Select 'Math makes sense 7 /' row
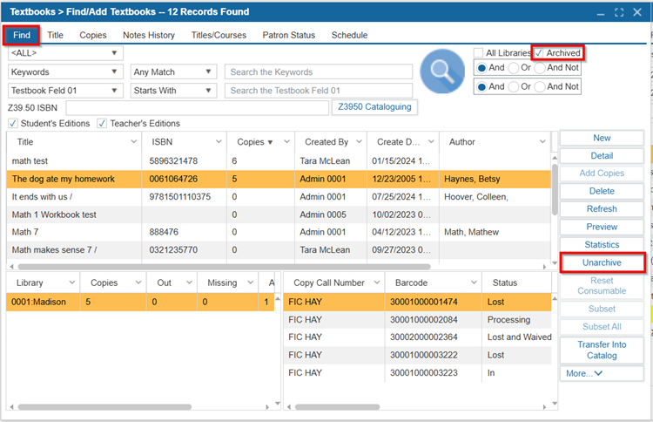 pyautogui.click(x=279, y=250)
